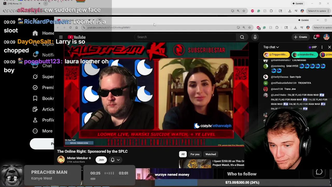This screenshot has width=332, height=187.
Task: Click the YouTube search magnifier button
Action: (x=242, y=37)
